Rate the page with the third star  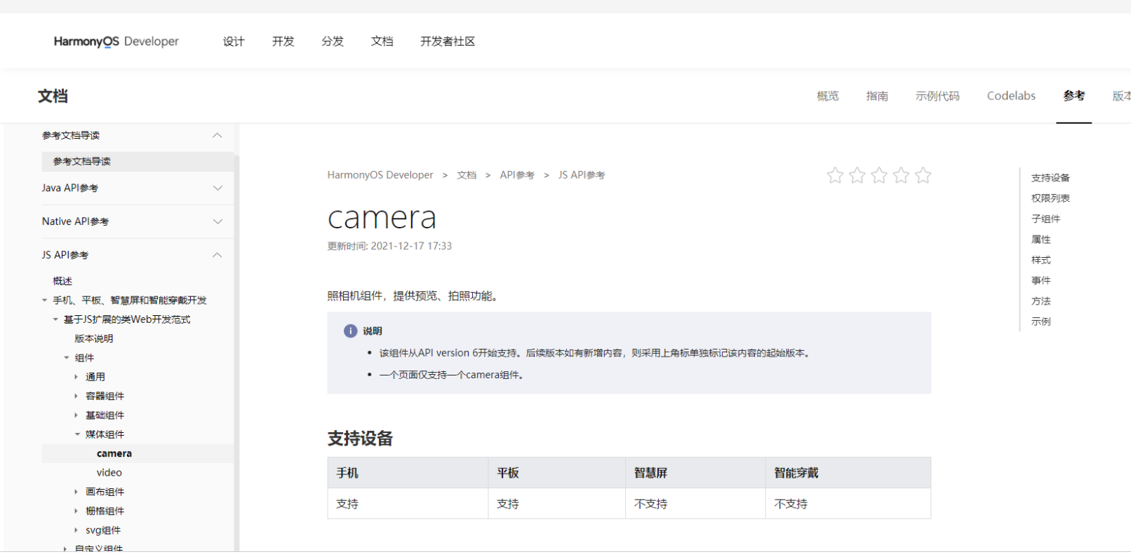[x=879, y=175]
